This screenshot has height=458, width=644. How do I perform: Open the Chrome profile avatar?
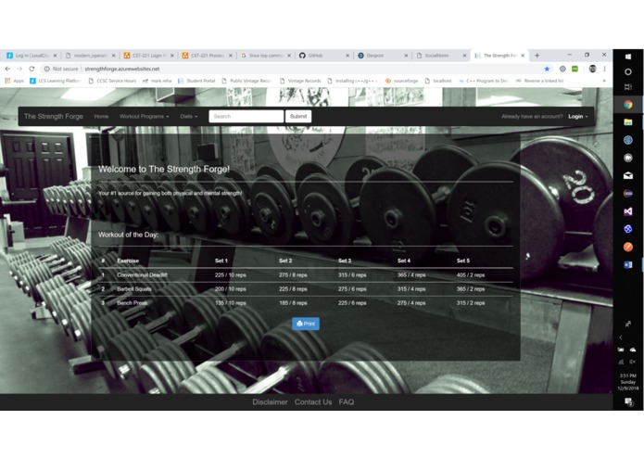coord(592,69)
